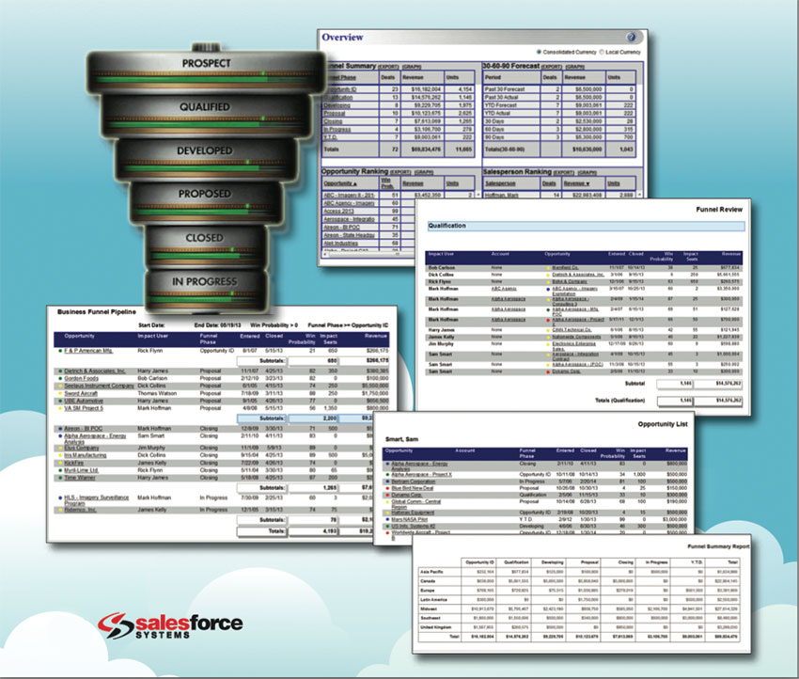This screenshot has width=799, height=679.
Task: Select the Consolidated Currency radio button
Action: pos(537,52)
